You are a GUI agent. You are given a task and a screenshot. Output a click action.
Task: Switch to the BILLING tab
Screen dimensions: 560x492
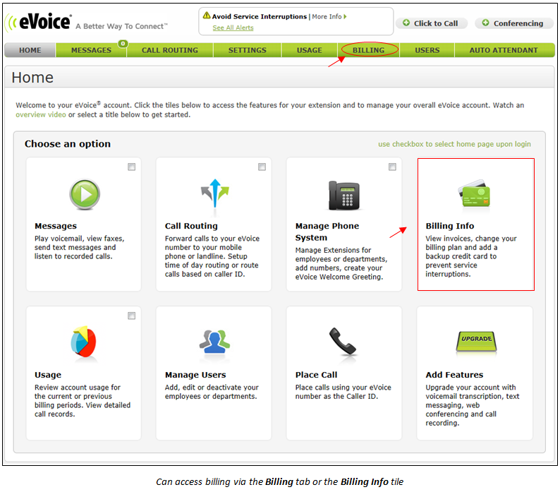[x=369, y=50]
